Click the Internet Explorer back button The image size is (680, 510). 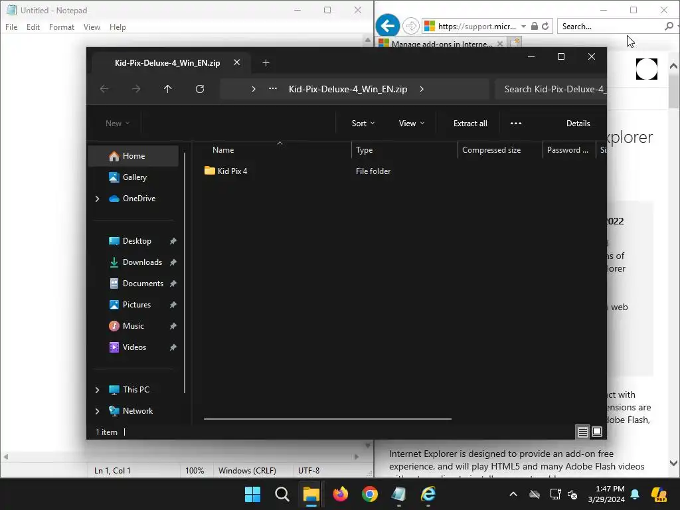tap(388, 26)
